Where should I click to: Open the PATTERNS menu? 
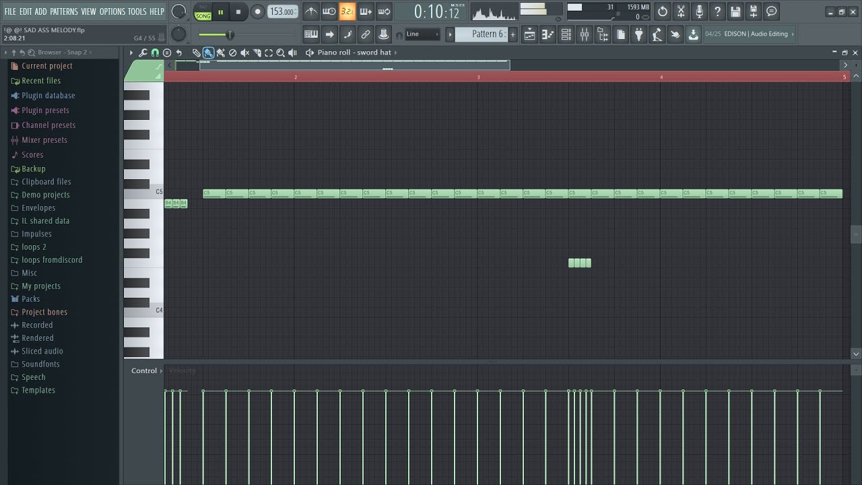[64, 11]
